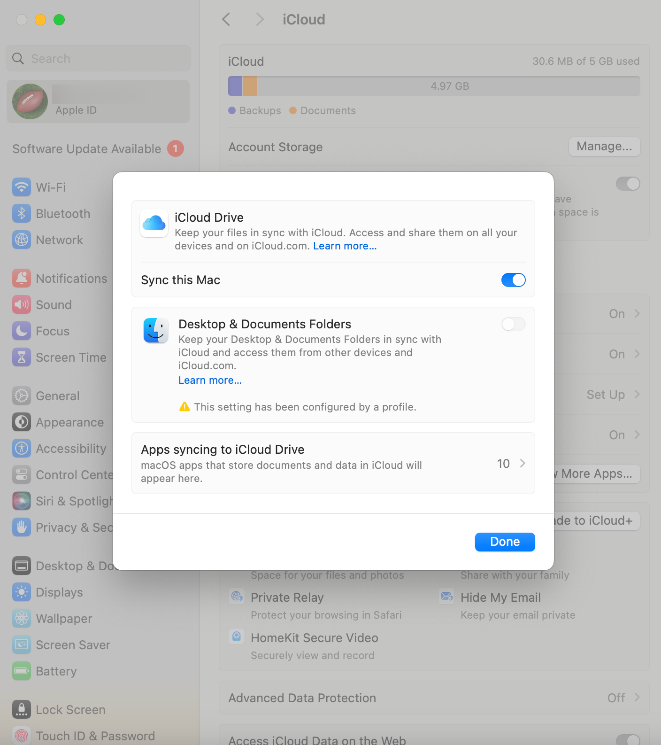Image resolution: width=661 pixels, height=745 pixels.
Task: Click the 10 apps count
Action: tap(503, 464)
